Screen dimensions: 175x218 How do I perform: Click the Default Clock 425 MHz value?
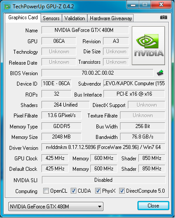click(x=55, y=169)
